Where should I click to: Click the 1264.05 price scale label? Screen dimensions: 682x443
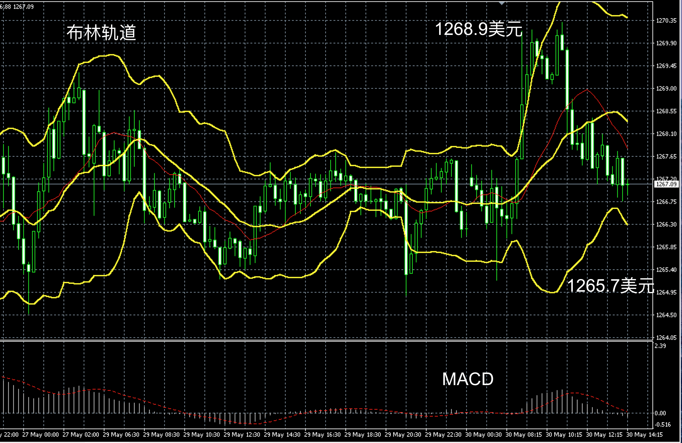pyautogui.click(x=666, y=338)
